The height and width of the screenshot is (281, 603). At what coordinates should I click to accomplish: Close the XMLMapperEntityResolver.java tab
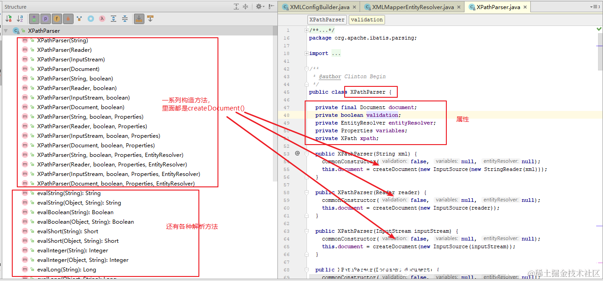coord(459,7)
